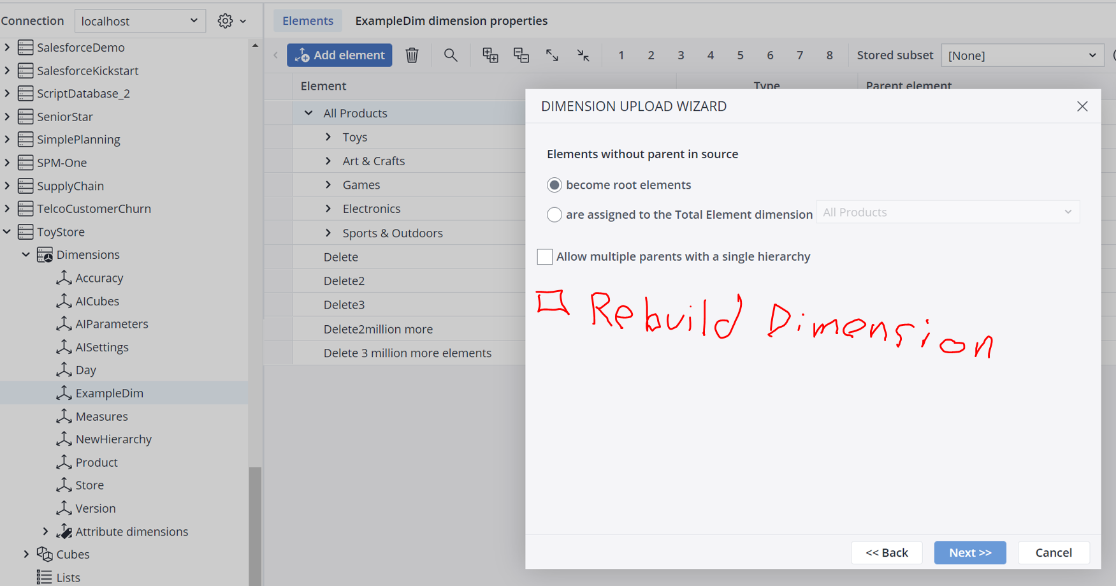
Task: Click the collapse all arrows icon
Action: point(583,55)
